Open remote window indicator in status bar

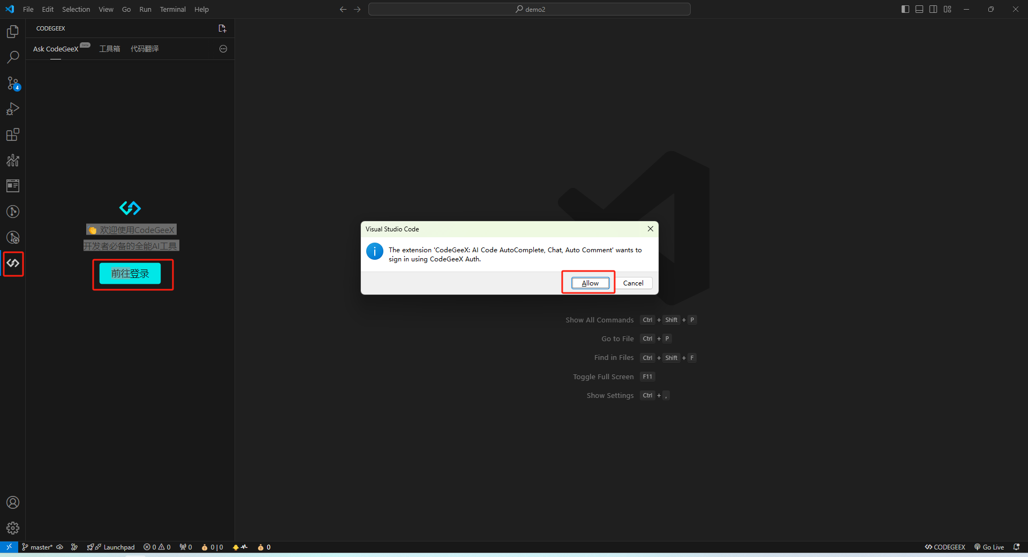[9, 547]
